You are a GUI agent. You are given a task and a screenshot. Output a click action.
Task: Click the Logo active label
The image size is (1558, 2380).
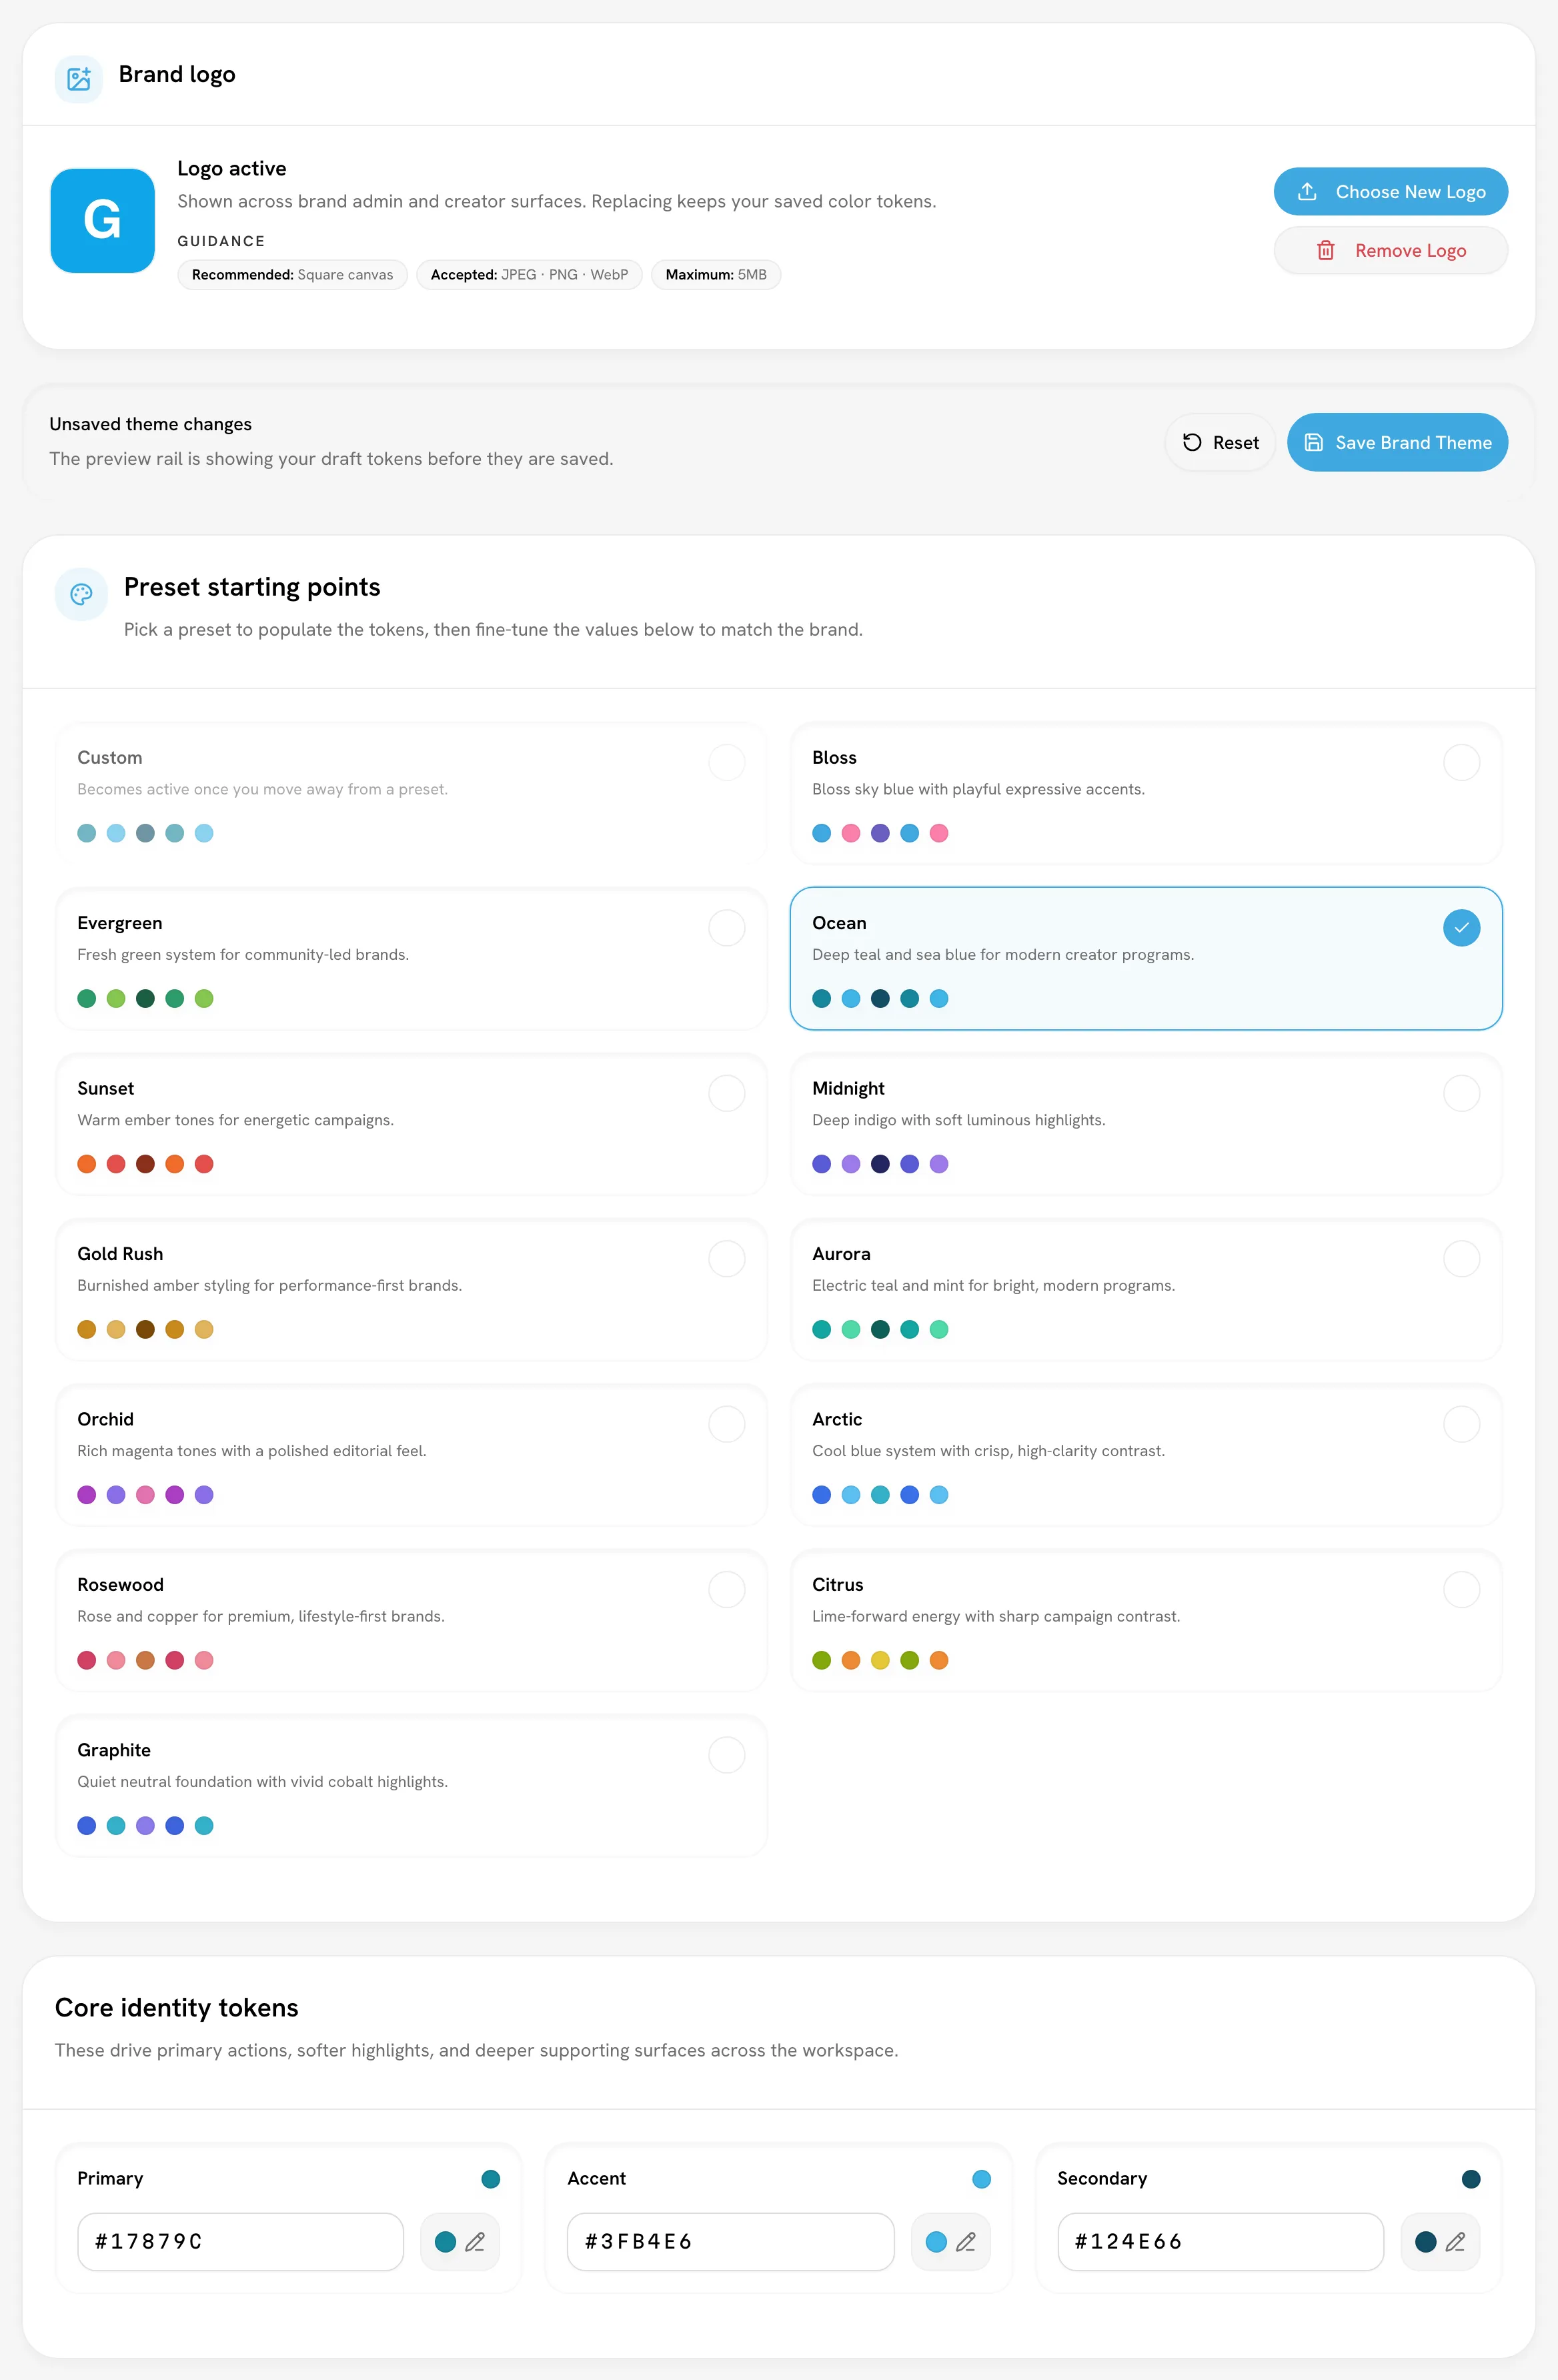(x=232, y=168)
